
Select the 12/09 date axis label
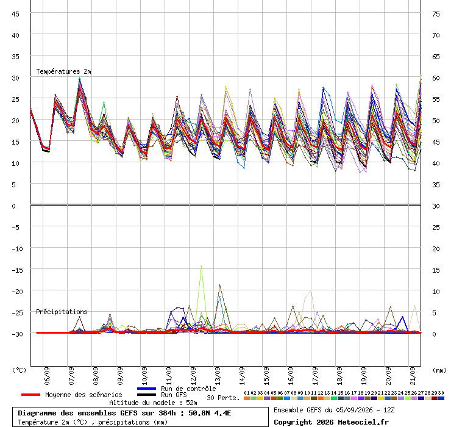coord(193,376)
